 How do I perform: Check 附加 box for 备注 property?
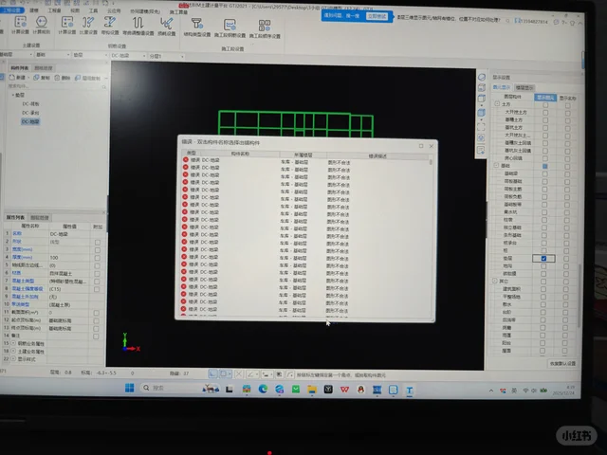pyautogui.click(x=96, y=337)
